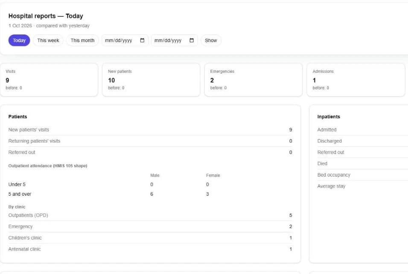Click the Patients panel heading

point(17,117)
